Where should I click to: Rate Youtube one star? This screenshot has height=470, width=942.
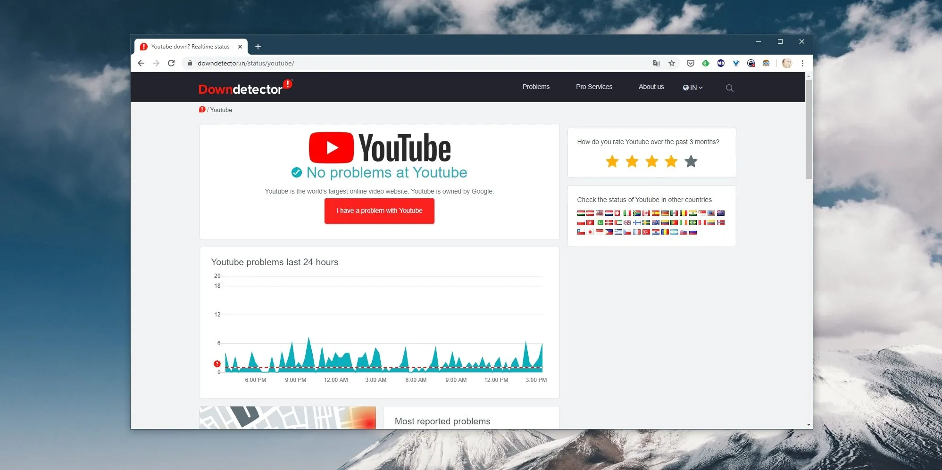click(612, 161)
